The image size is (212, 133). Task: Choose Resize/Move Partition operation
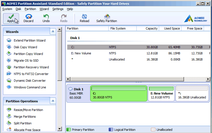(x=28, y=110)
